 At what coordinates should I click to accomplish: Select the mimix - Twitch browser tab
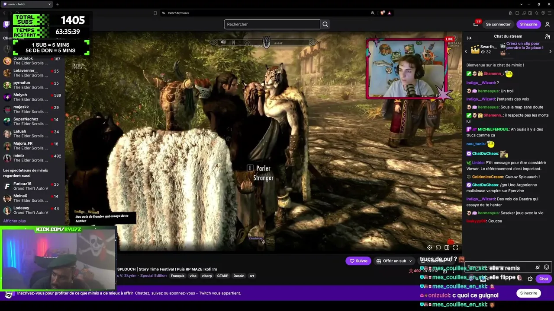click(x=27, y=4)
